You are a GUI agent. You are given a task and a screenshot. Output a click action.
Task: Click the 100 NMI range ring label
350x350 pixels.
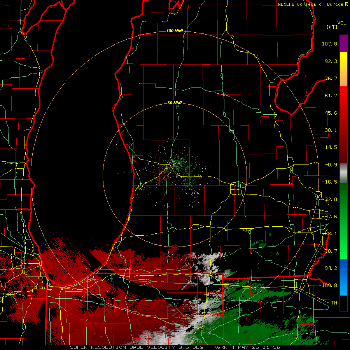pyautogui.click(x=175, y=31)
